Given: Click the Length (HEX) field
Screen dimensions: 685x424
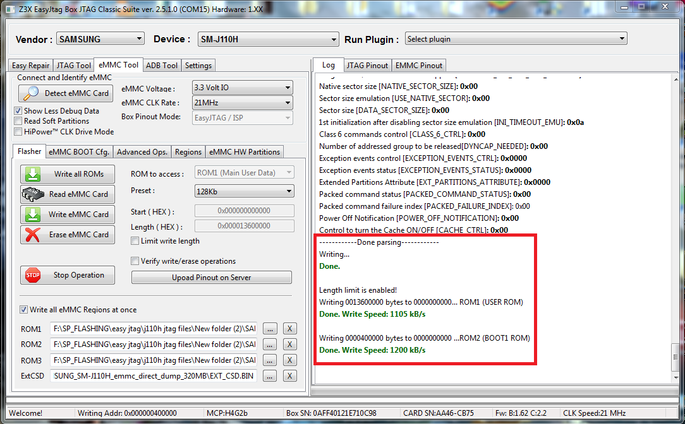Looking at the screenshot, I should click(x=244, y=226).
